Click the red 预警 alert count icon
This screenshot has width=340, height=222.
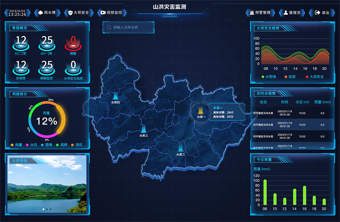tap(73, 44)
